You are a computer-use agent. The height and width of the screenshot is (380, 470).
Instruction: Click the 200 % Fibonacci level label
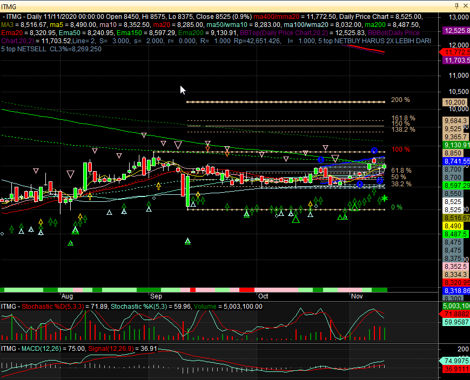[x=400, y=100]
